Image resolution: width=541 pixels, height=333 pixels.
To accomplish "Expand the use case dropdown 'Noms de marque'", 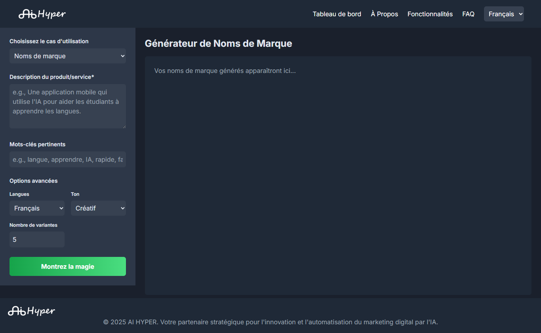I will click(68, 56).
